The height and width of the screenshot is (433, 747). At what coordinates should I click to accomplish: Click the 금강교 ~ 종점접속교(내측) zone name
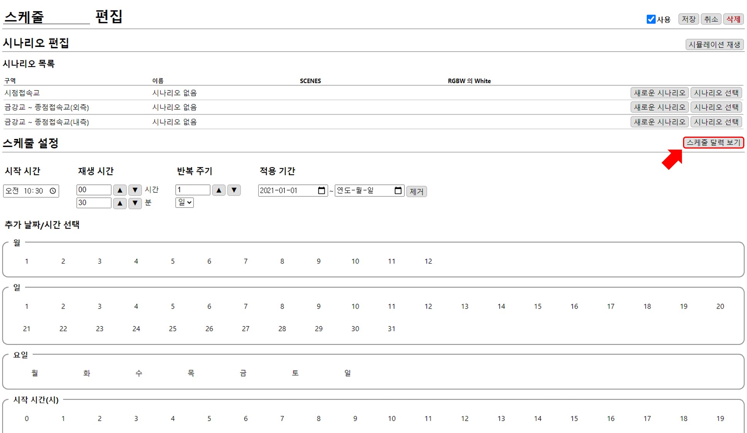[x=47, y=122]
